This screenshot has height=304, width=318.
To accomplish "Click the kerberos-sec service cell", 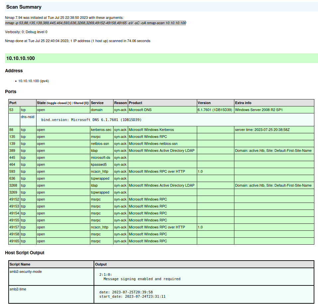I will [x=101, y=130].
